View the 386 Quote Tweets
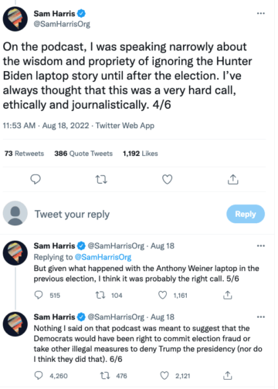278x389 pixels. pos(83,154)
